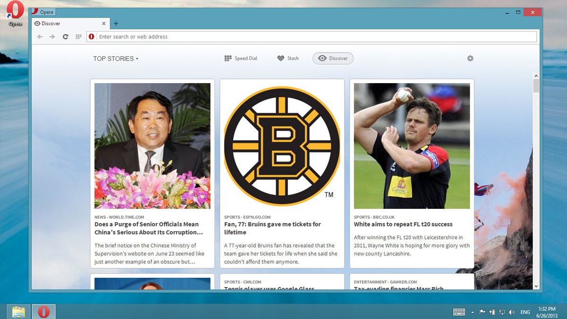Screen dimensions: 567x319
Task: Click the 77-year-old Bruins fan summary
Action: pyautogui.click(x=281, y=254)
